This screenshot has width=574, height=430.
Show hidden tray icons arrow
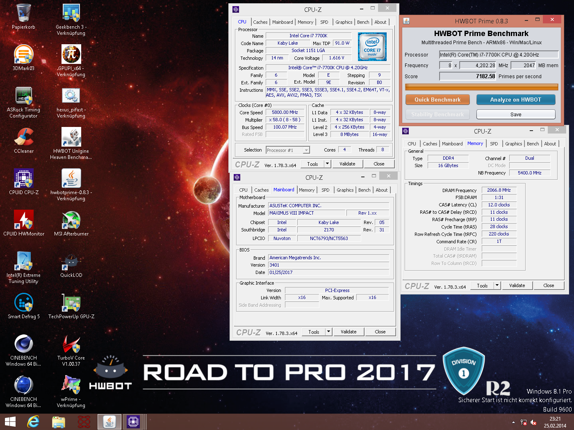click(513, 422)
